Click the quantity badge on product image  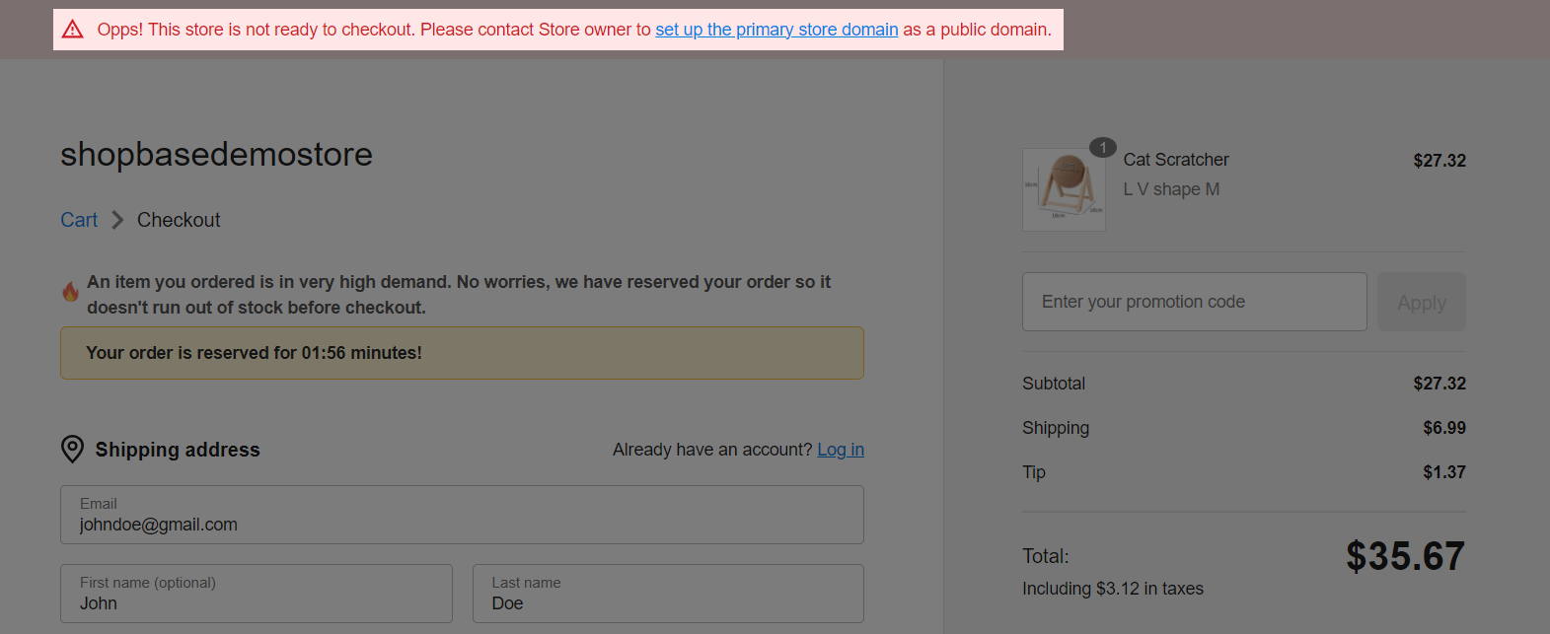[x=1102, y=148]
